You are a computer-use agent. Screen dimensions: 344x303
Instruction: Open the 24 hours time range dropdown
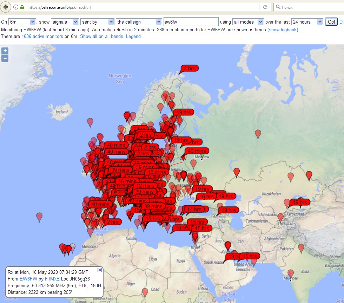pos(307,22)
